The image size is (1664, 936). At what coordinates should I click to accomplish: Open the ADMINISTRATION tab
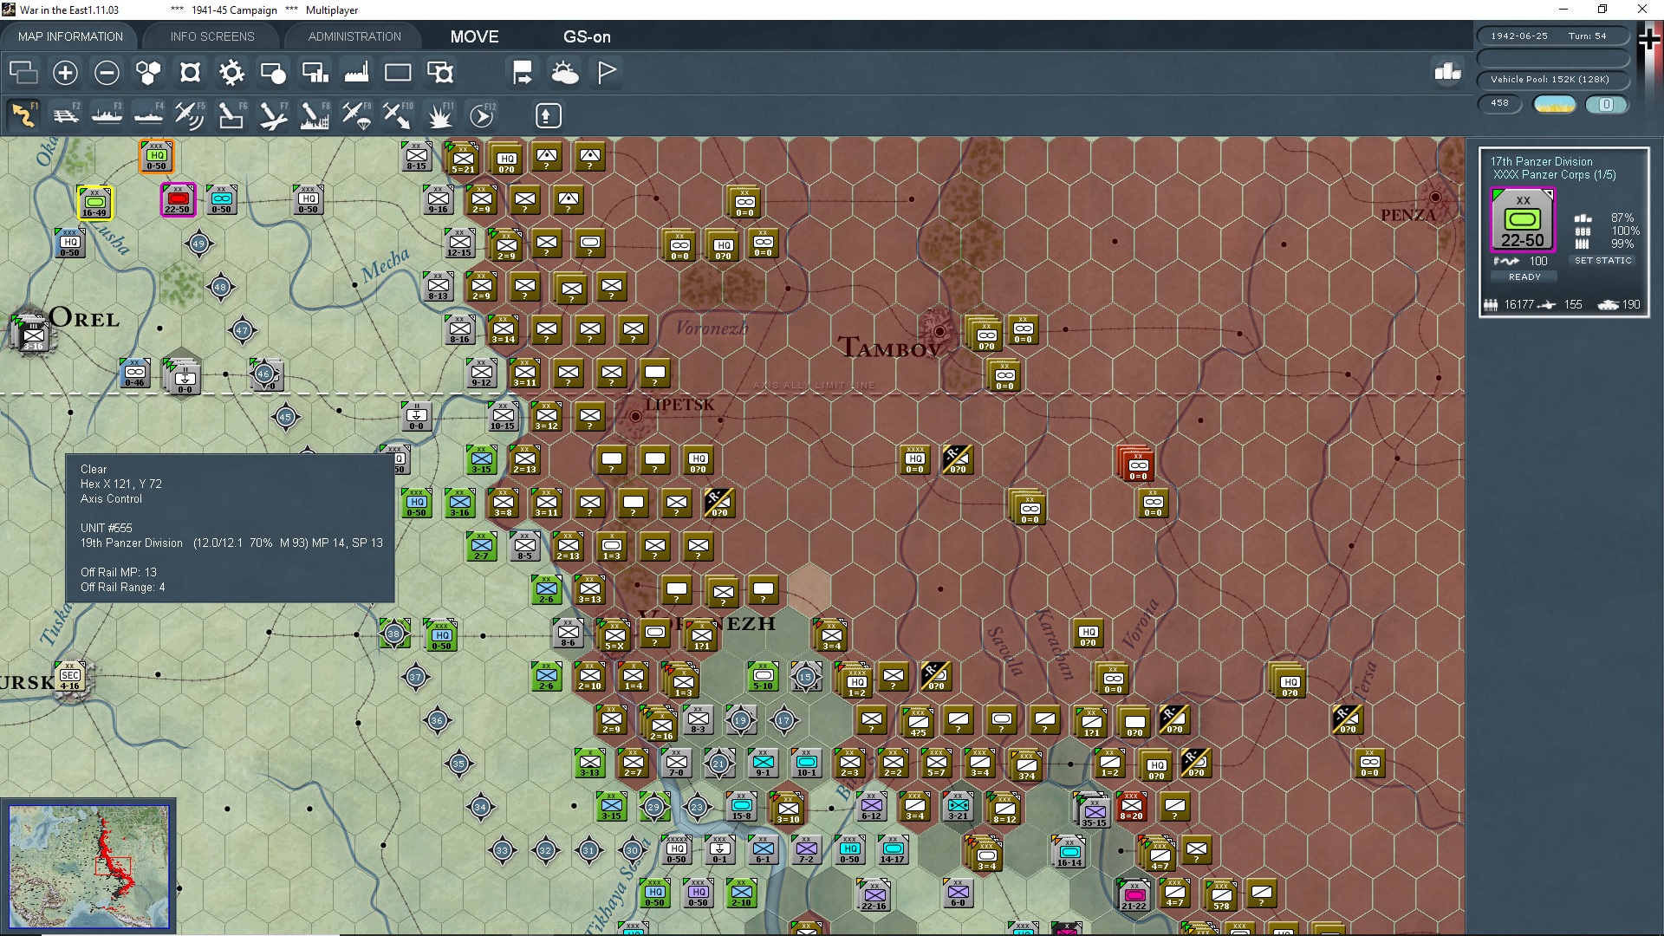[x=354, y=36]
